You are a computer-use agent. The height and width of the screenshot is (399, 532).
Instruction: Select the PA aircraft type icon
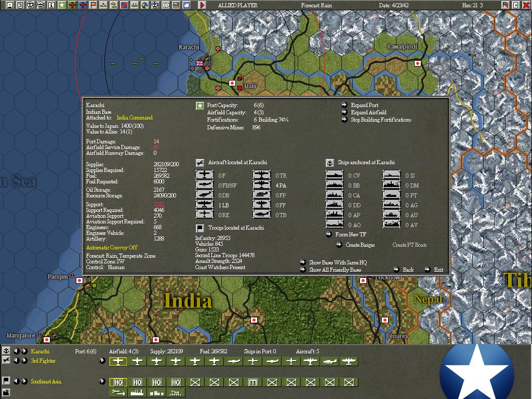(262, 185)
